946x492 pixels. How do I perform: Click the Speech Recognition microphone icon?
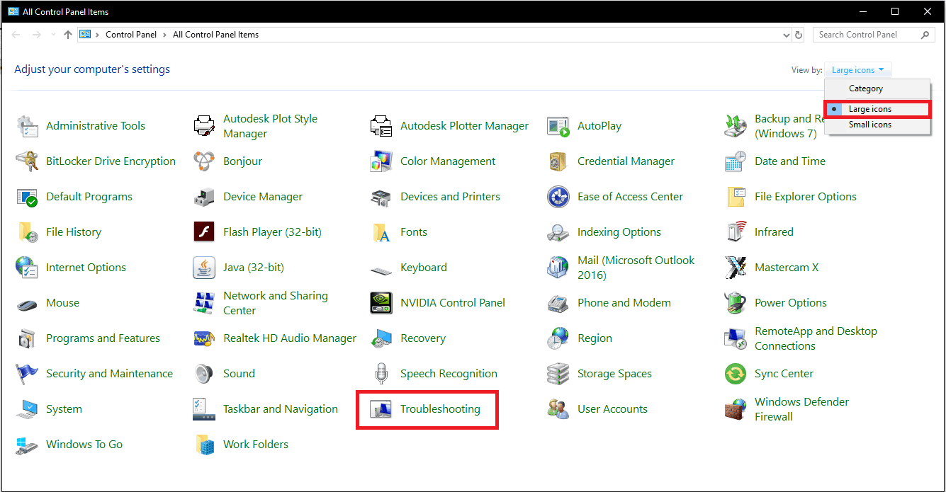[x=381, y=374]
